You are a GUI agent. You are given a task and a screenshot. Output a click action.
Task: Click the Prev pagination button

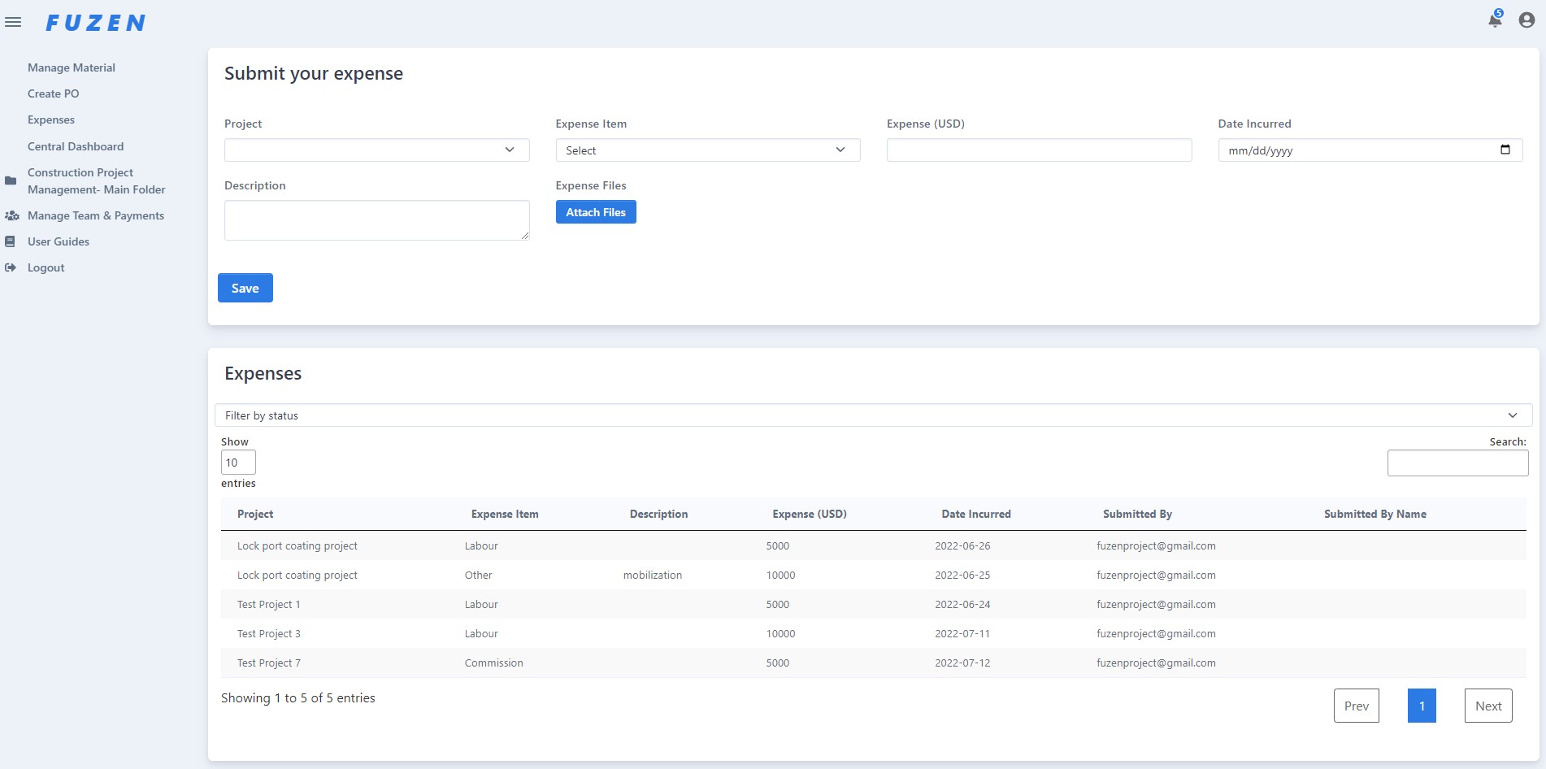point(1356,706)
